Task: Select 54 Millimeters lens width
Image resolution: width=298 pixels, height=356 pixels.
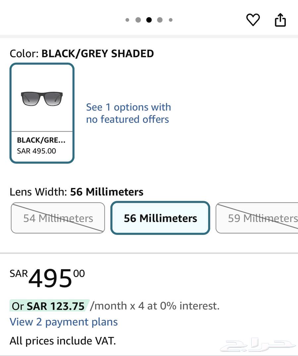Action: point(58,218)
